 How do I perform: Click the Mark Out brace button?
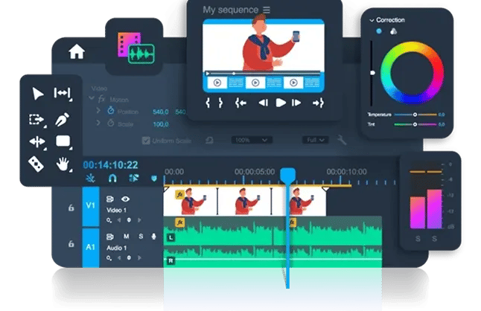pos(220,103)
